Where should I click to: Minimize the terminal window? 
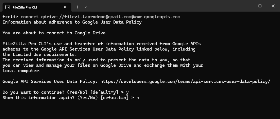[247, 6]
